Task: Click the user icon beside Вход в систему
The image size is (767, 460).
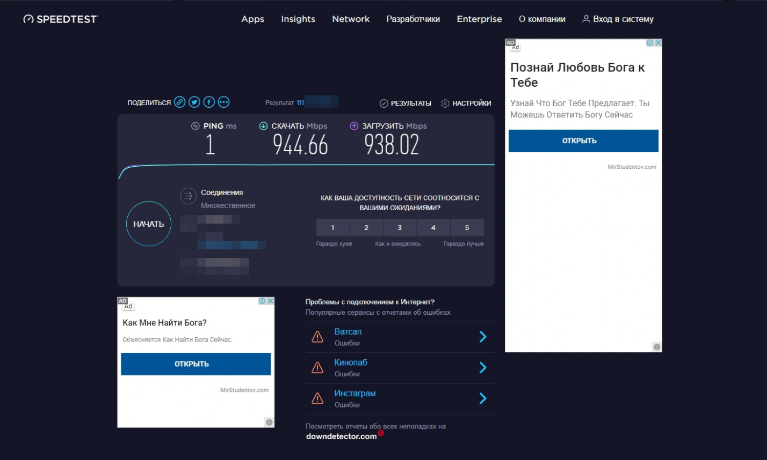Action: 586,19
